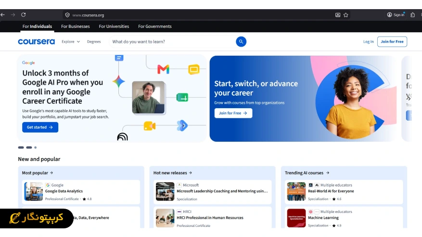The image size is (422, 237).
Task: Click the yellow Google Slides icon in the banner
Action: point(194,69)
